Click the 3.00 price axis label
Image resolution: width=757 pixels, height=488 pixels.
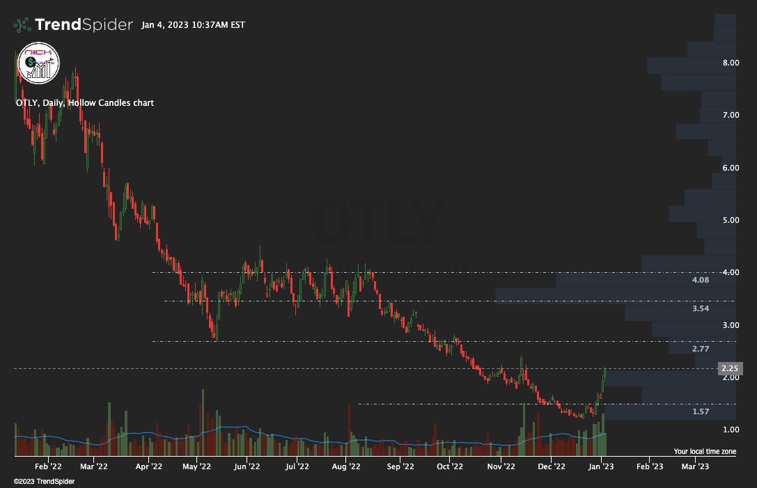(x=731, y=325)
